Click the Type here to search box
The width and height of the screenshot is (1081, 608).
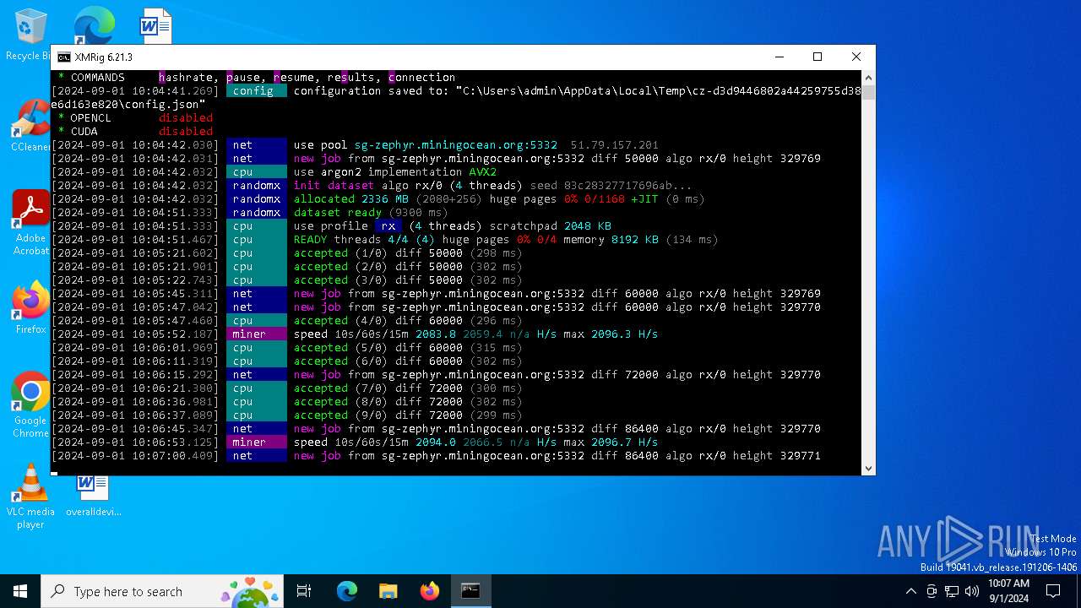(164, 591)
